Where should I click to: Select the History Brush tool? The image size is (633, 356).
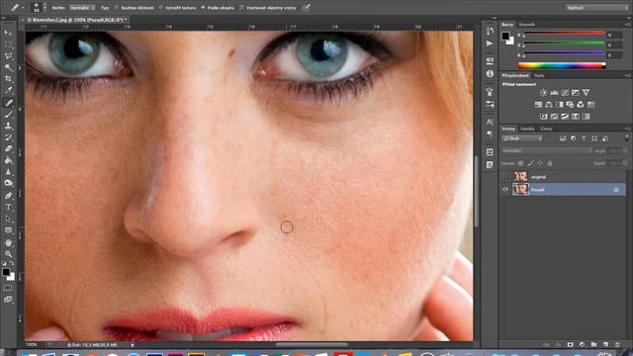pyautogui.click(x=8, y=137)
